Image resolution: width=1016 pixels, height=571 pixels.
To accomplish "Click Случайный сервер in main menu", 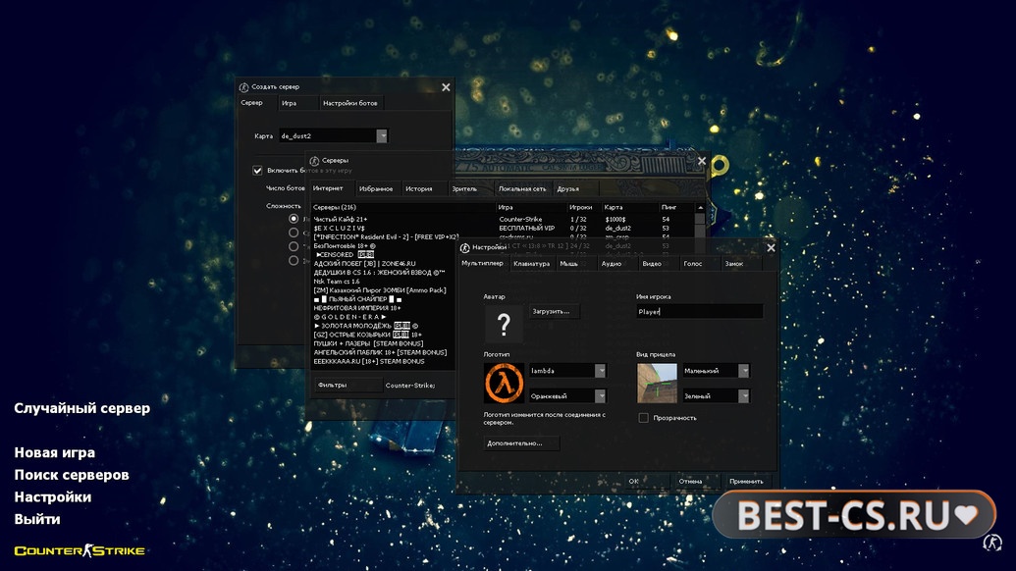I will tap(82, 408).
